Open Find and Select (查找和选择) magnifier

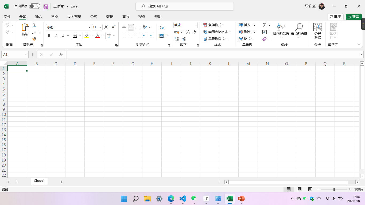point(299,31)
